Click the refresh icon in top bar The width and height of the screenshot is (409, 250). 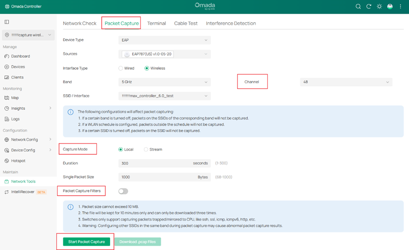368,7
